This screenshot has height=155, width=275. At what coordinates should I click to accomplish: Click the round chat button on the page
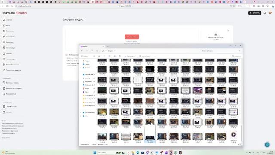click(267, 145)
